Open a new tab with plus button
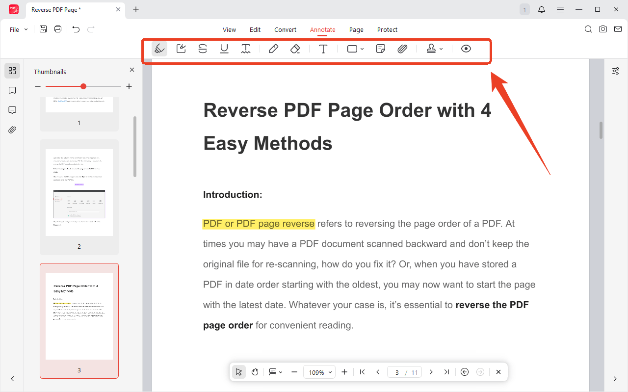The image size is (628, 392). (136, 9)
